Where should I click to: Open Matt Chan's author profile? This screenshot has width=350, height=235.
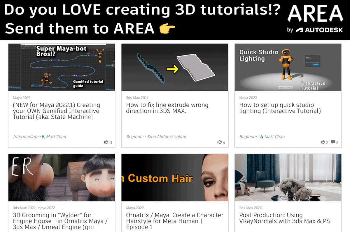click(55, 136)
